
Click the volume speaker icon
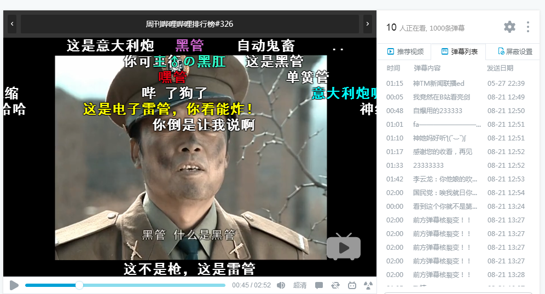tap(281, 285)
